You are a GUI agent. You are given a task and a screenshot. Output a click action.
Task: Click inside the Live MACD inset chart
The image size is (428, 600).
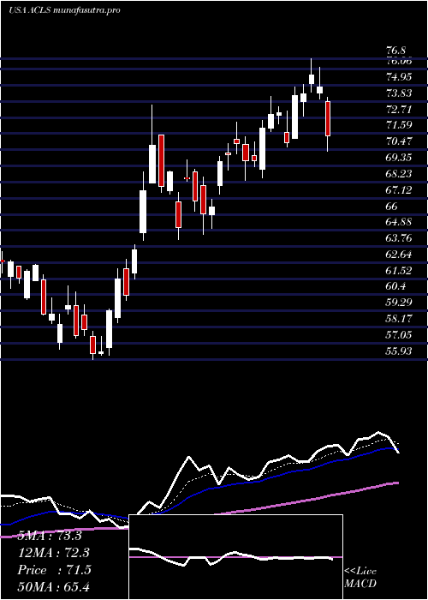tap(235, 557)
